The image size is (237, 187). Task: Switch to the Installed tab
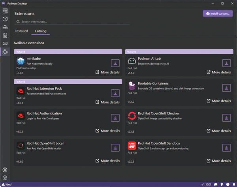point(22,31)
